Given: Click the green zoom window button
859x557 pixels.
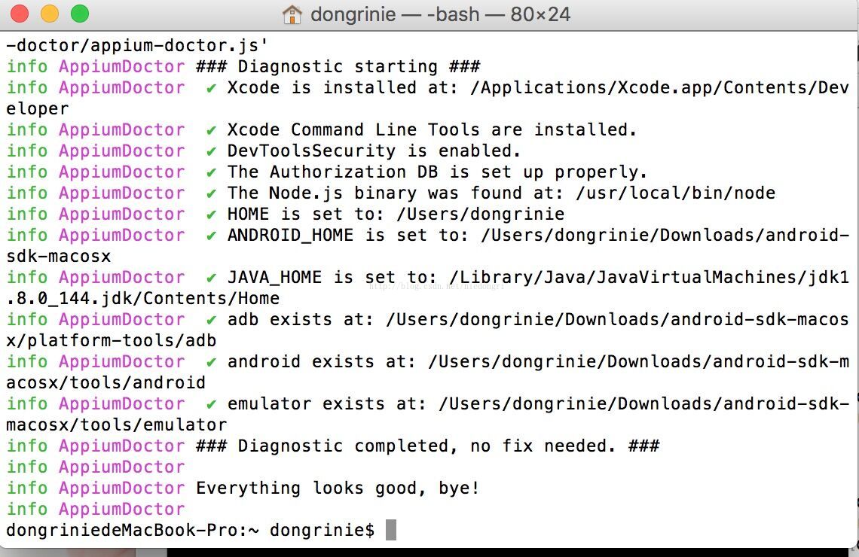Looking at the screenshot, I should click(x=80, y=13).
